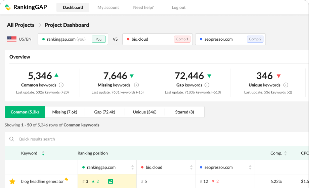The height and width of the screenshot is (188, 309).
Task: Open info icon for Unique keywords
Action: click(x=286, y=85)
